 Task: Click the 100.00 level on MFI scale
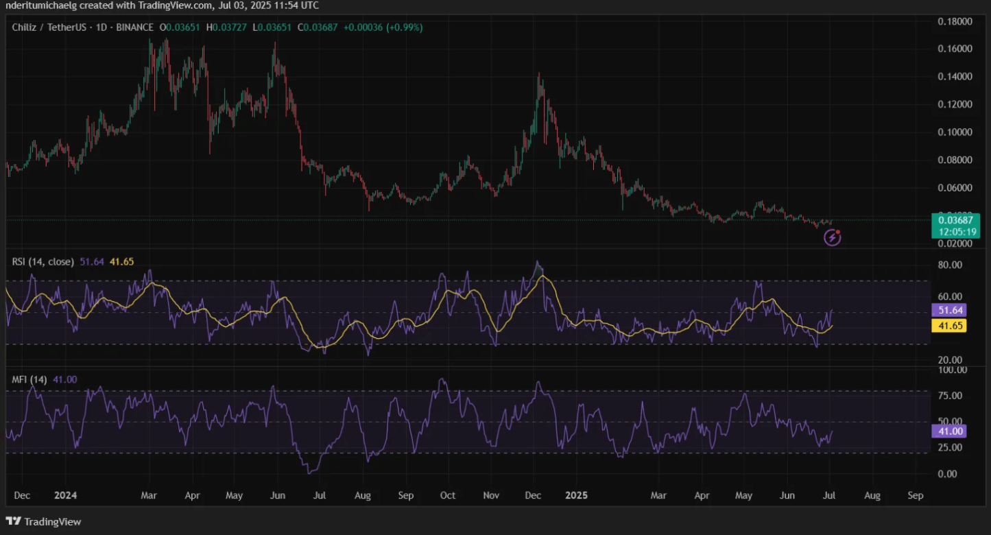click(x=951, y=370)
